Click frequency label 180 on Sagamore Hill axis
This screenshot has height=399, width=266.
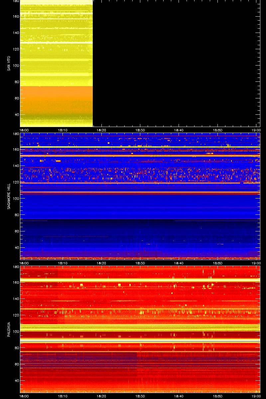pos(16,134)
